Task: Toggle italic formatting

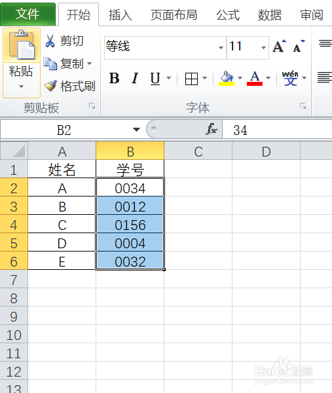Action: 135,78
